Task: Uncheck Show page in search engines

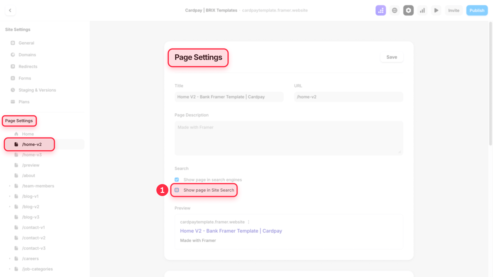Action: click(x=177, y=180)
